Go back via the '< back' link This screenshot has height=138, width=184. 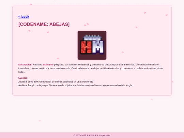tap(24, 17)
